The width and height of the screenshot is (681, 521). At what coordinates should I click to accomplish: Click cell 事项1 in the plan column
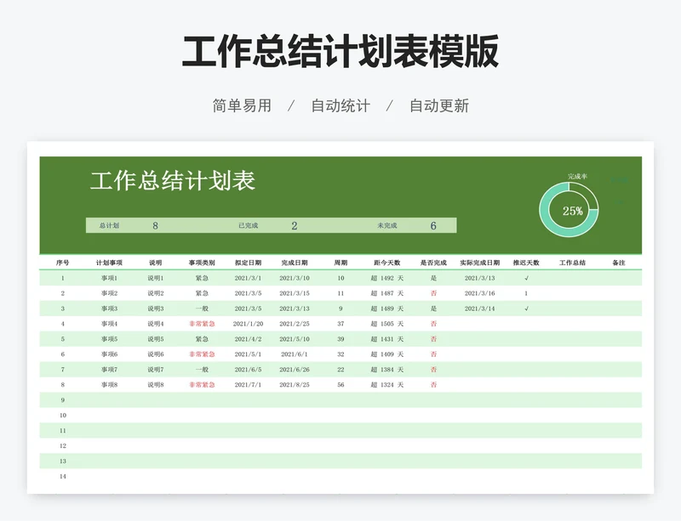(x=109, y=278)
